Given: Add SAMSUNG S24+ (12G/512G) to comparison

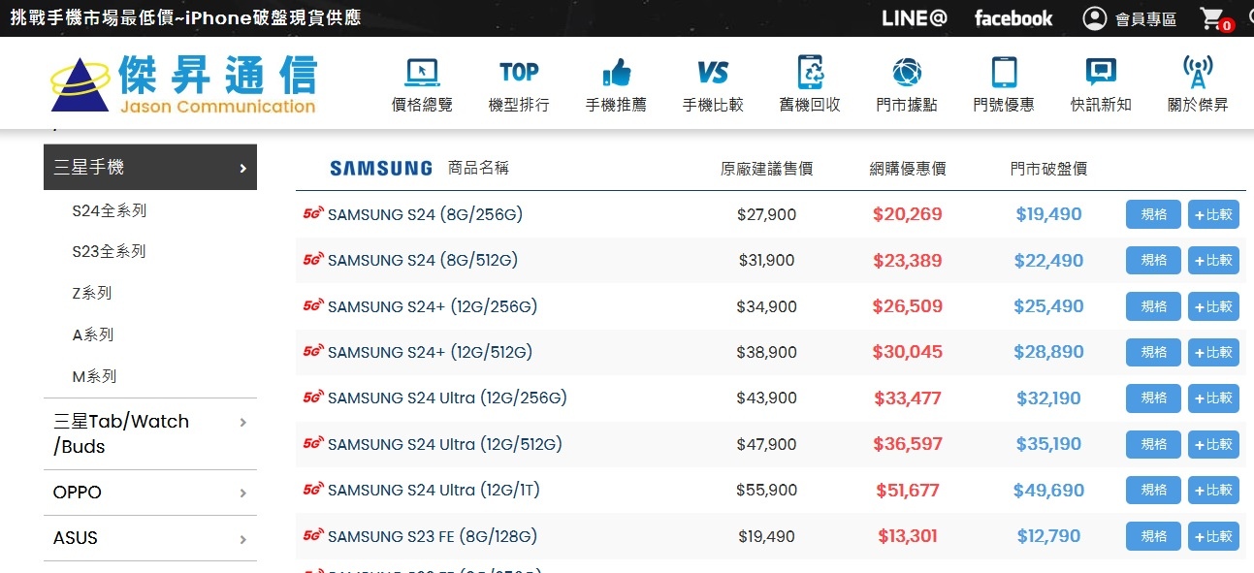Looking at the screenshot, I should tap(1213, 352).
